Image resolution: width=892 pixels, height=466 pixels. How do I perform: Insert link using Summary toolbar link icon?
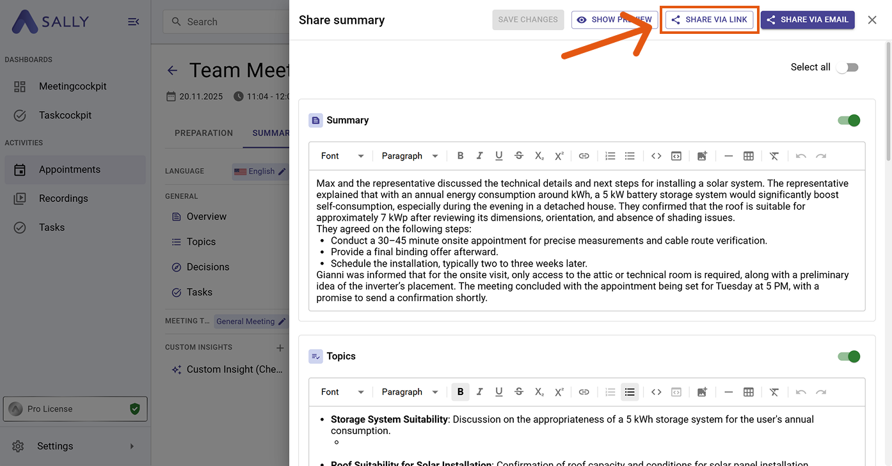pos(584,156)
